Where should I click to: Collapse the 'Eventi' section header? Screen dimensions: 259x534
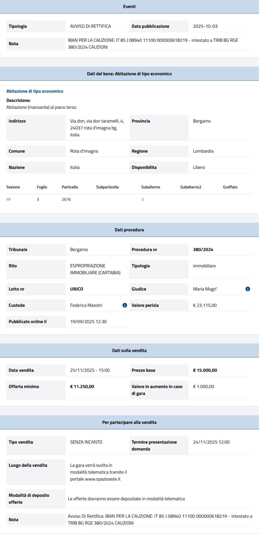129,7
